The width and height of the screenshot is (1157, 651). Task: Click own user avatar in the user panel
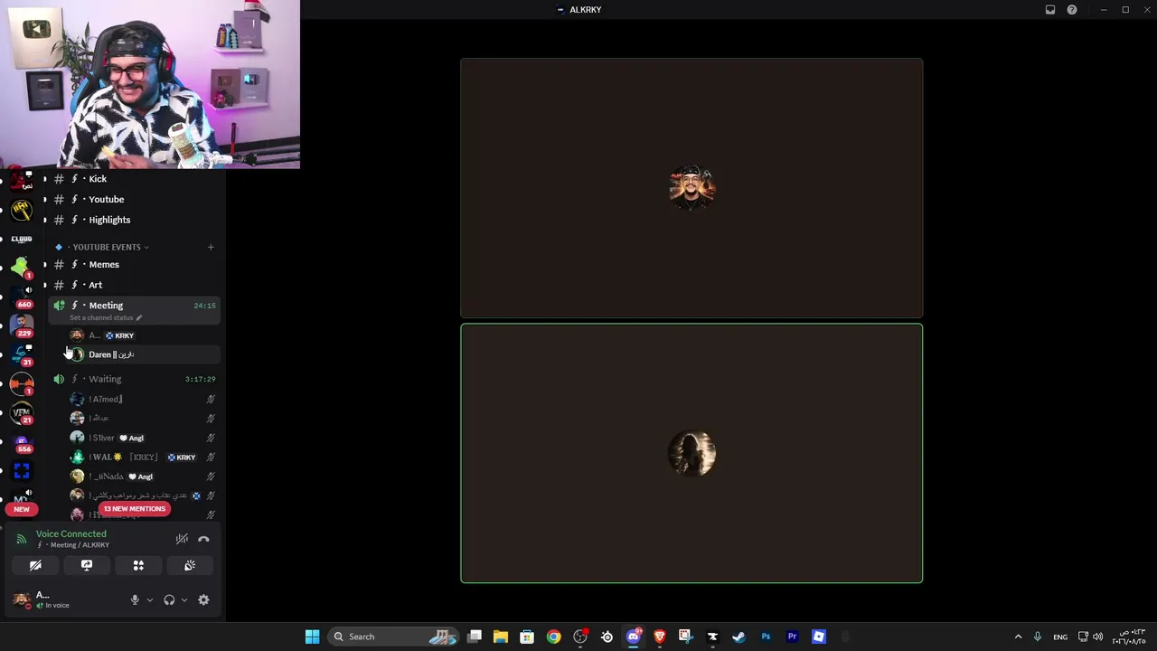[x=22, y=599]
